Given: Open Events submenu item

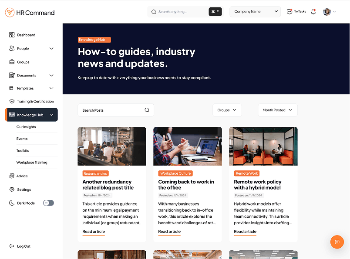Looking at the screenshot, I should [x=22, y=139].
